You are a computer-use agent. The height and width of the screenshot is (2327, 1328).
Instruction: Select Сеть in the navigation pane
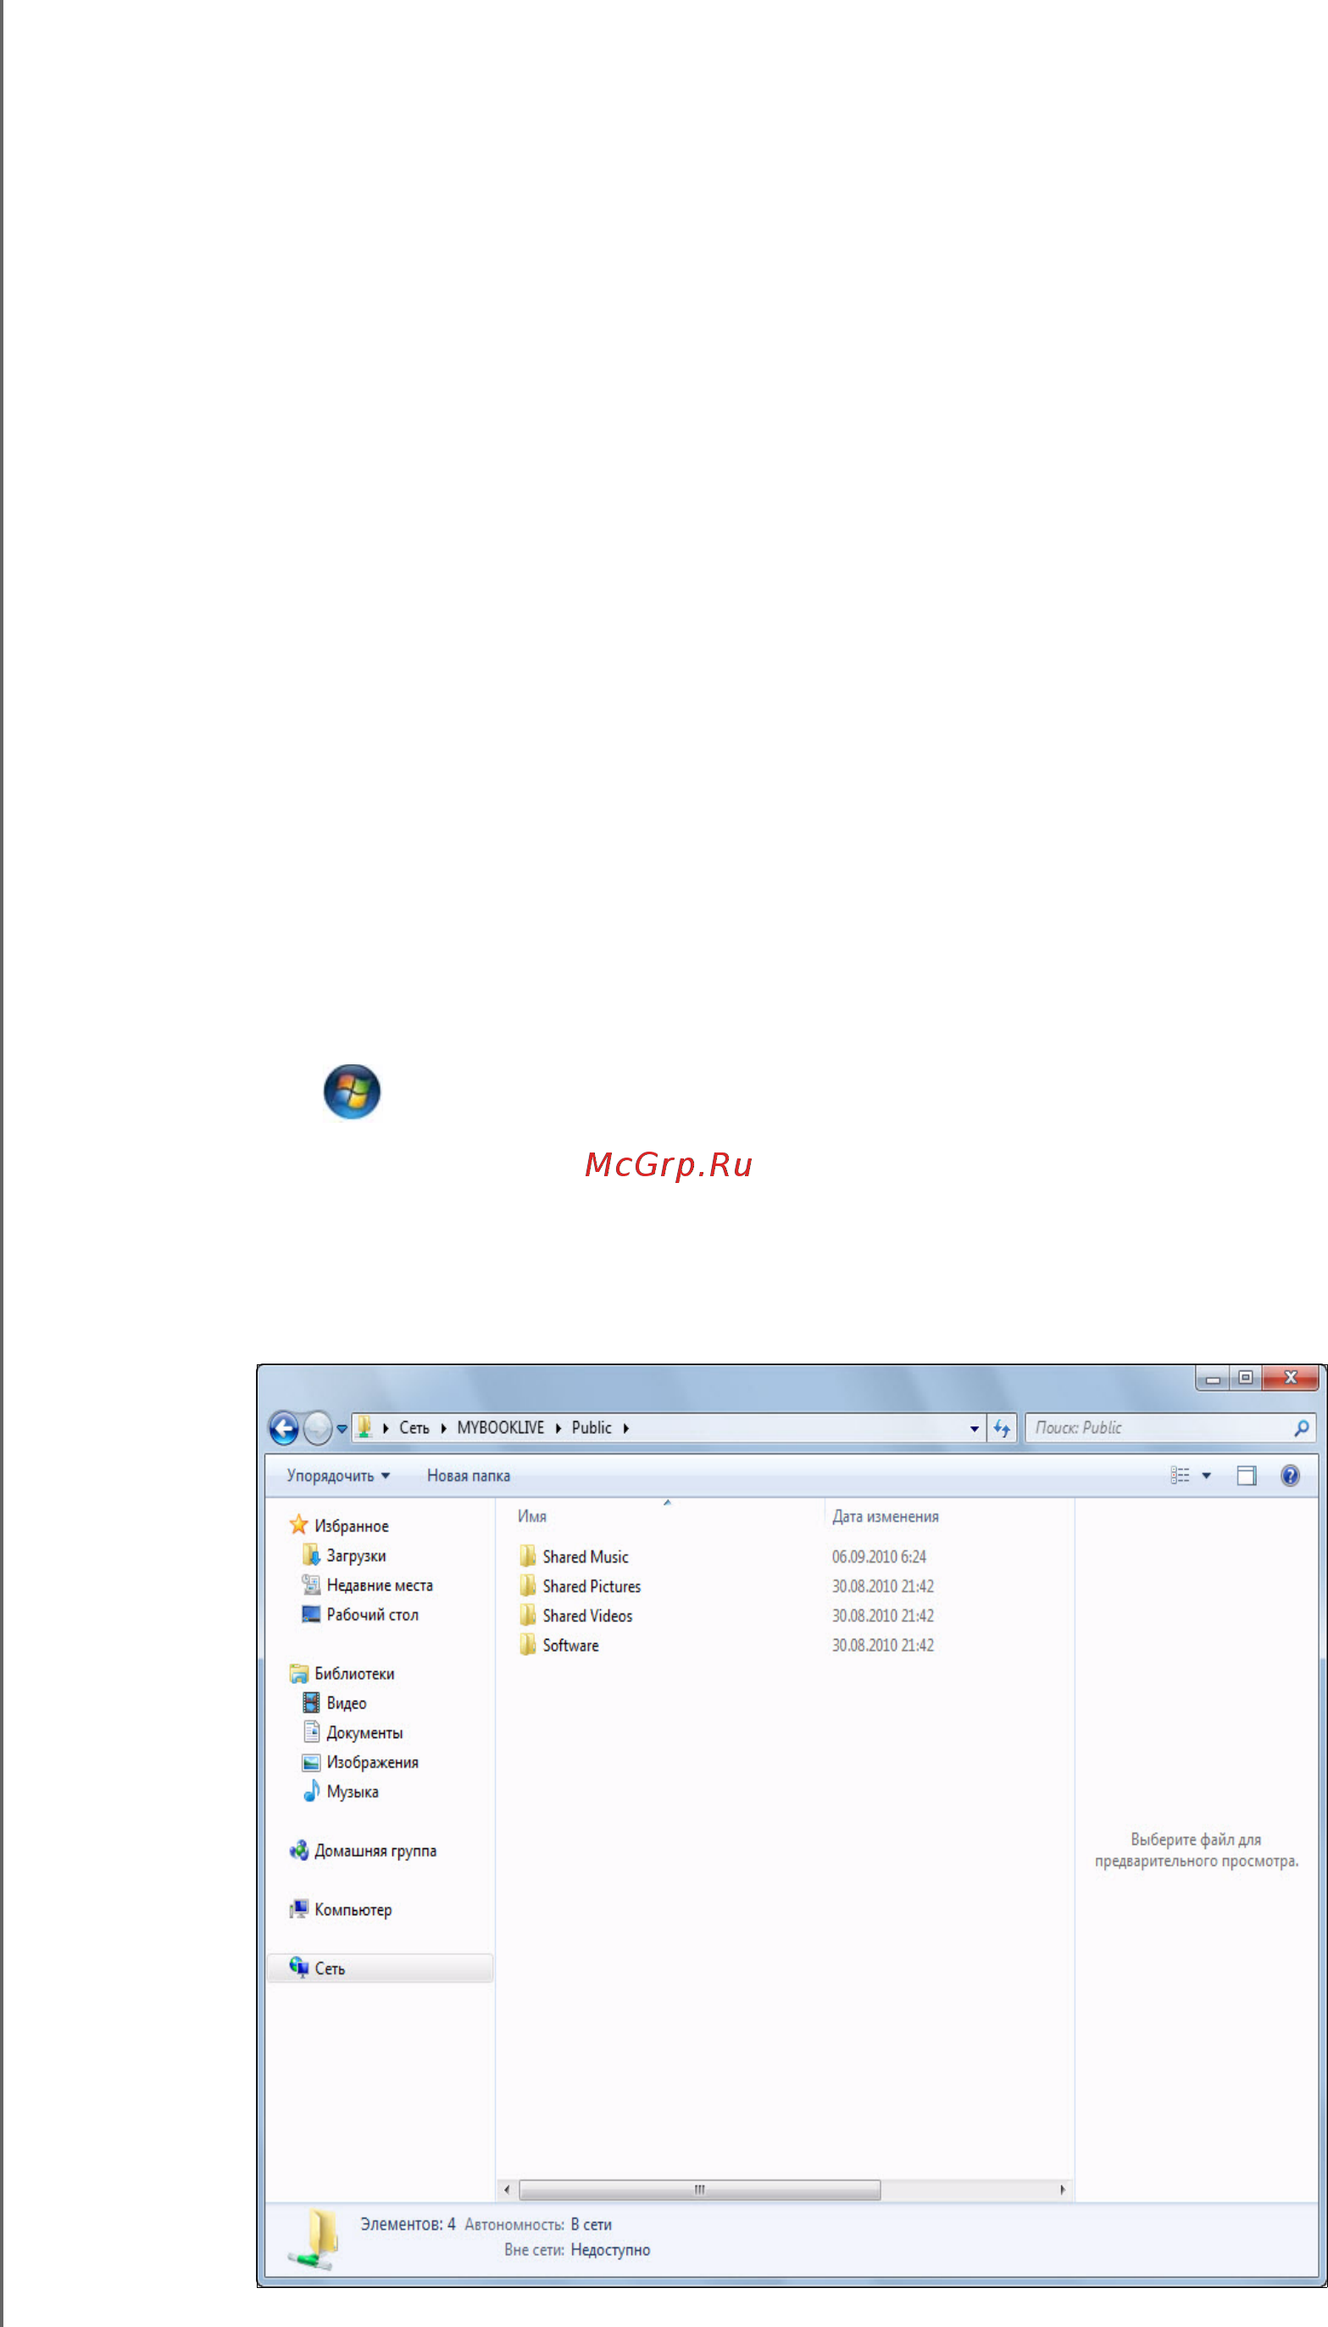click(331, 1969)
